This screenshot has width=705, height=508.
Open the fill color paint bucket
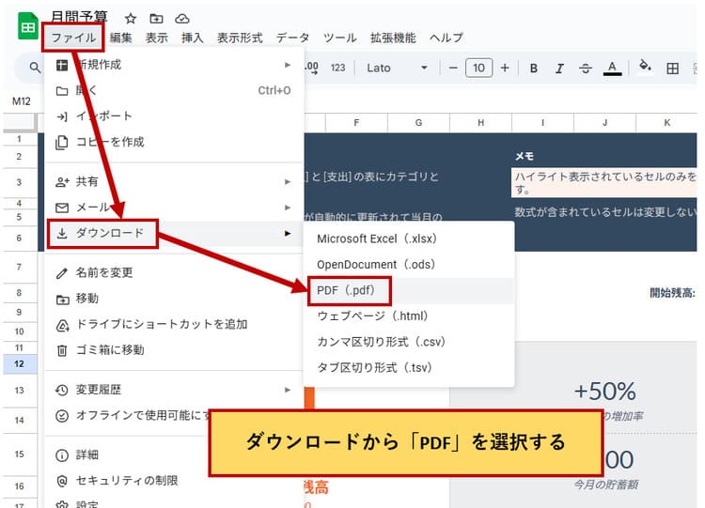coord(646,67)
